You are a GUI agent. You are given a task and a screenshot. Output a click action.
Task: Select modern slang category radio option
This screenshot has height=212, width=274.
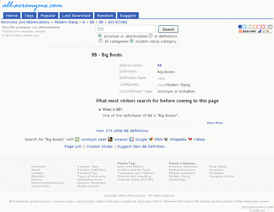(x=132, y=41)
